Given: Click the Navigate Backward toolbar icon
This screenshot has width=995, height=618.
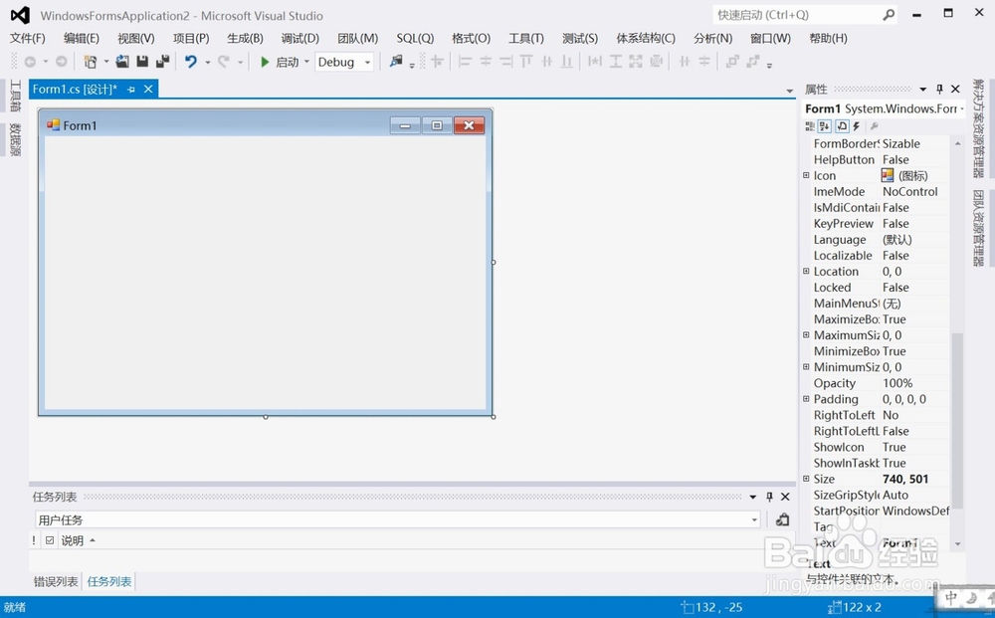Looking at the screenshot, I should (x=29, y=62).
